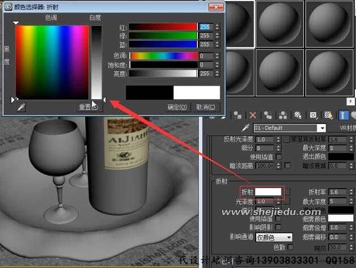Click the 确定 button
The height and width of the screenshot is (268, 356).
(178, 107)
